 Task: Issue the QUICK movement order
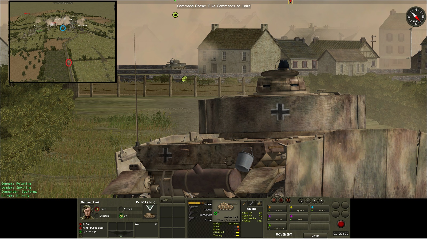click(x=299, y=209)
